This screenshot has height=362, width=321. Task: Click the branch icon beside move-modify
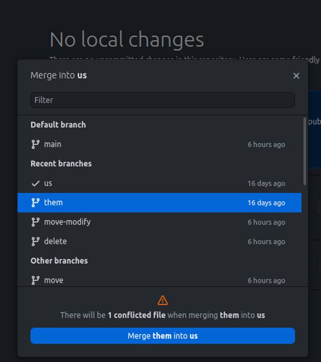35,222
